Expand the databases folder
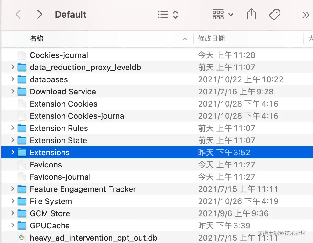This screenshot has width=313, height=243. coord(12,79)
